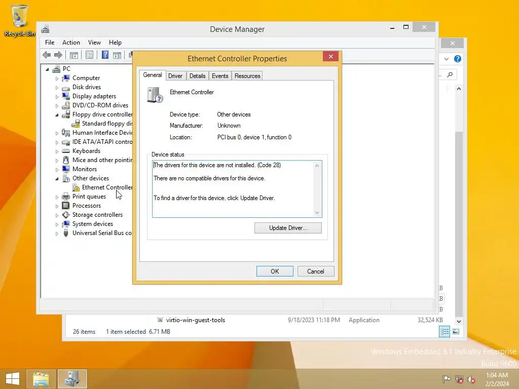Expand the Storage controllers category arrow
The image size is (519, 389).
coord(57,216)
